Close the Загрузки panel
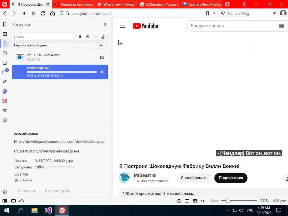Screen dimensions: 288x216 click(x=105, y=24)
